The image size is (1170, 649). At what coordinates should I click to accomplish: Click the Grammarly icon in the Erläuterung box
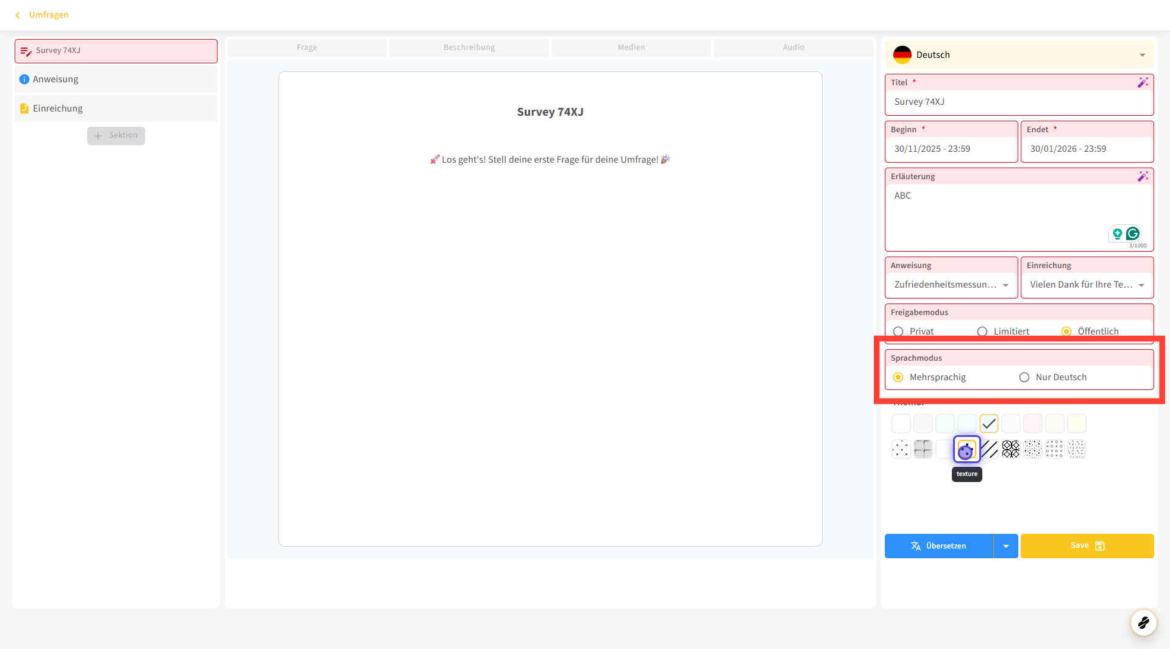coord(1133,233)
